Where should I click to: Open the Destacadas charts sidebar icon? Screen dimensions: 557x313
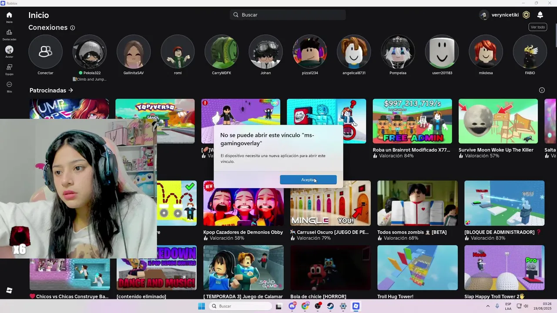pos(9,33)
